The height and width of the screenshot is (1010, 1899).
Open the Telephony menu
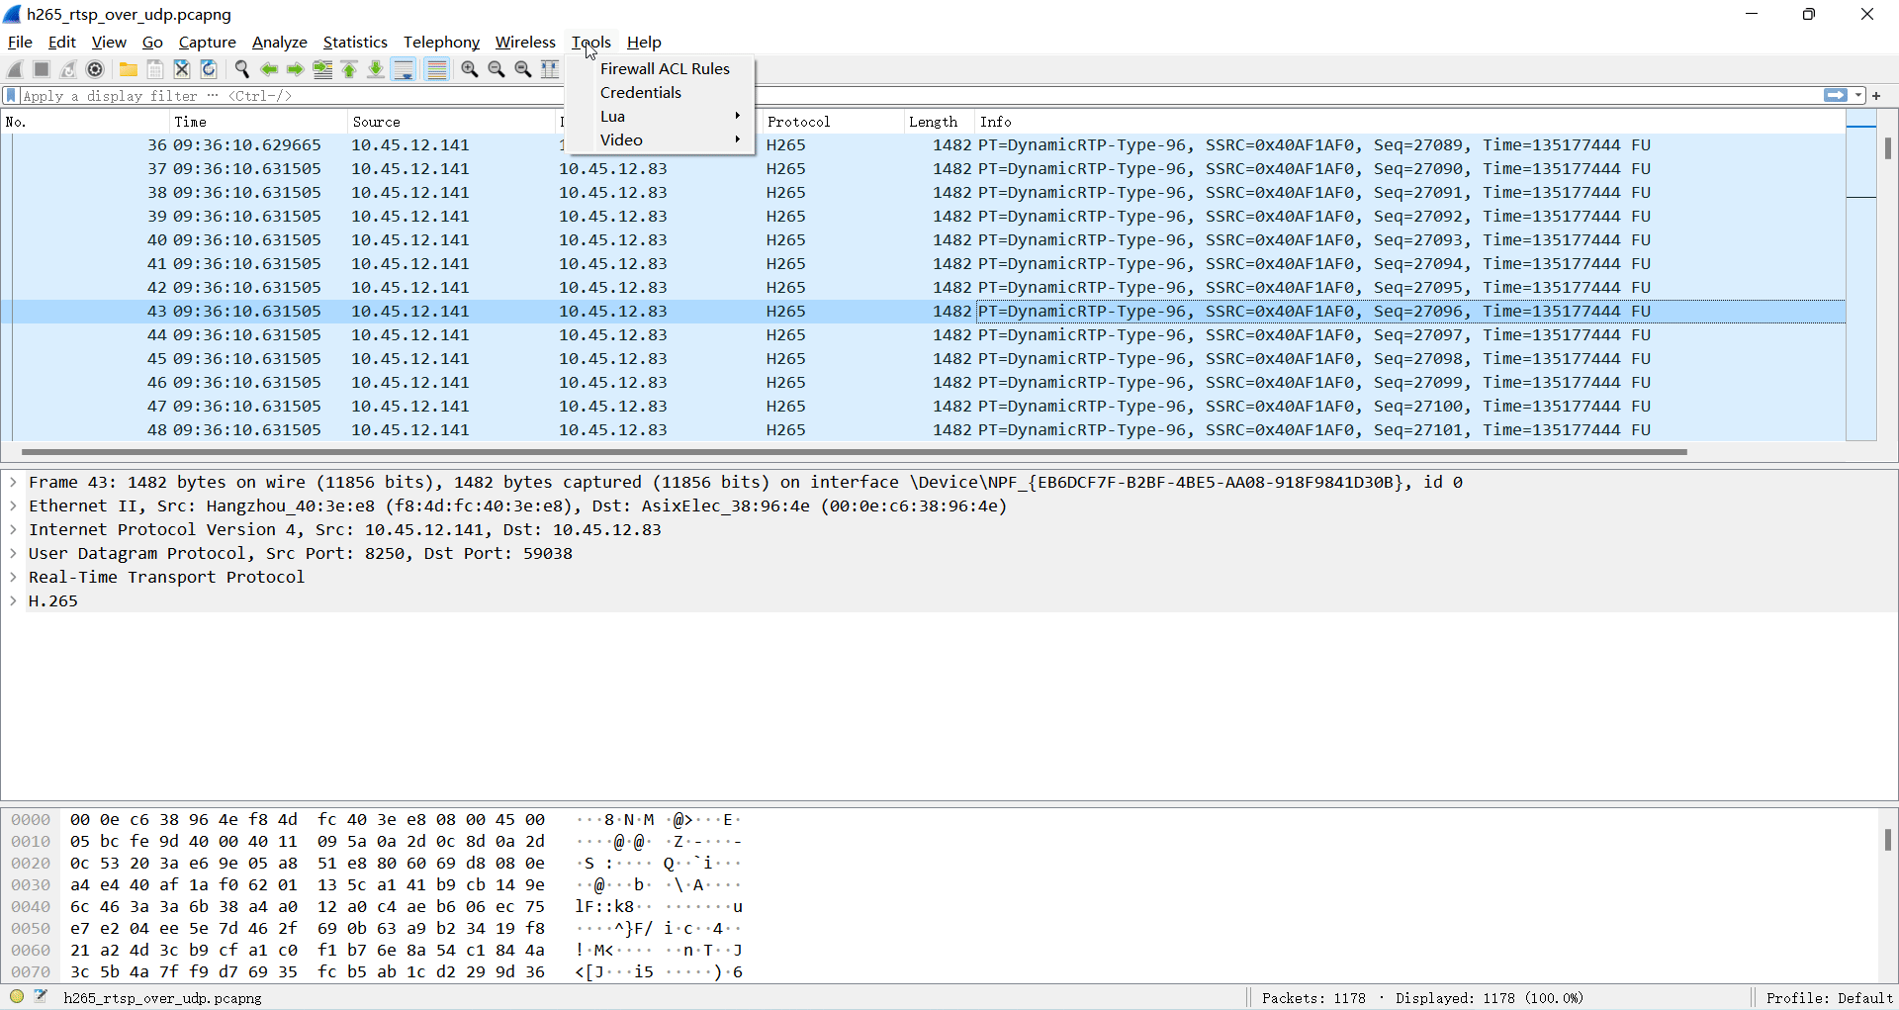(441, 43)
